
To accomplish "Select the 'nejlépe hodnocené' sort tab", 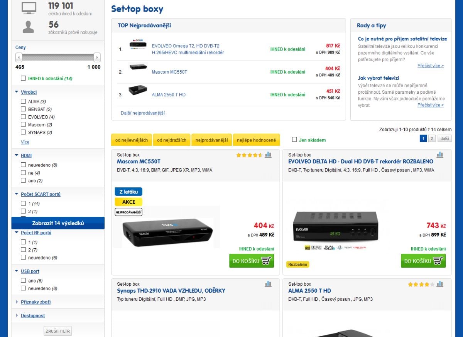I will point(256,140).
